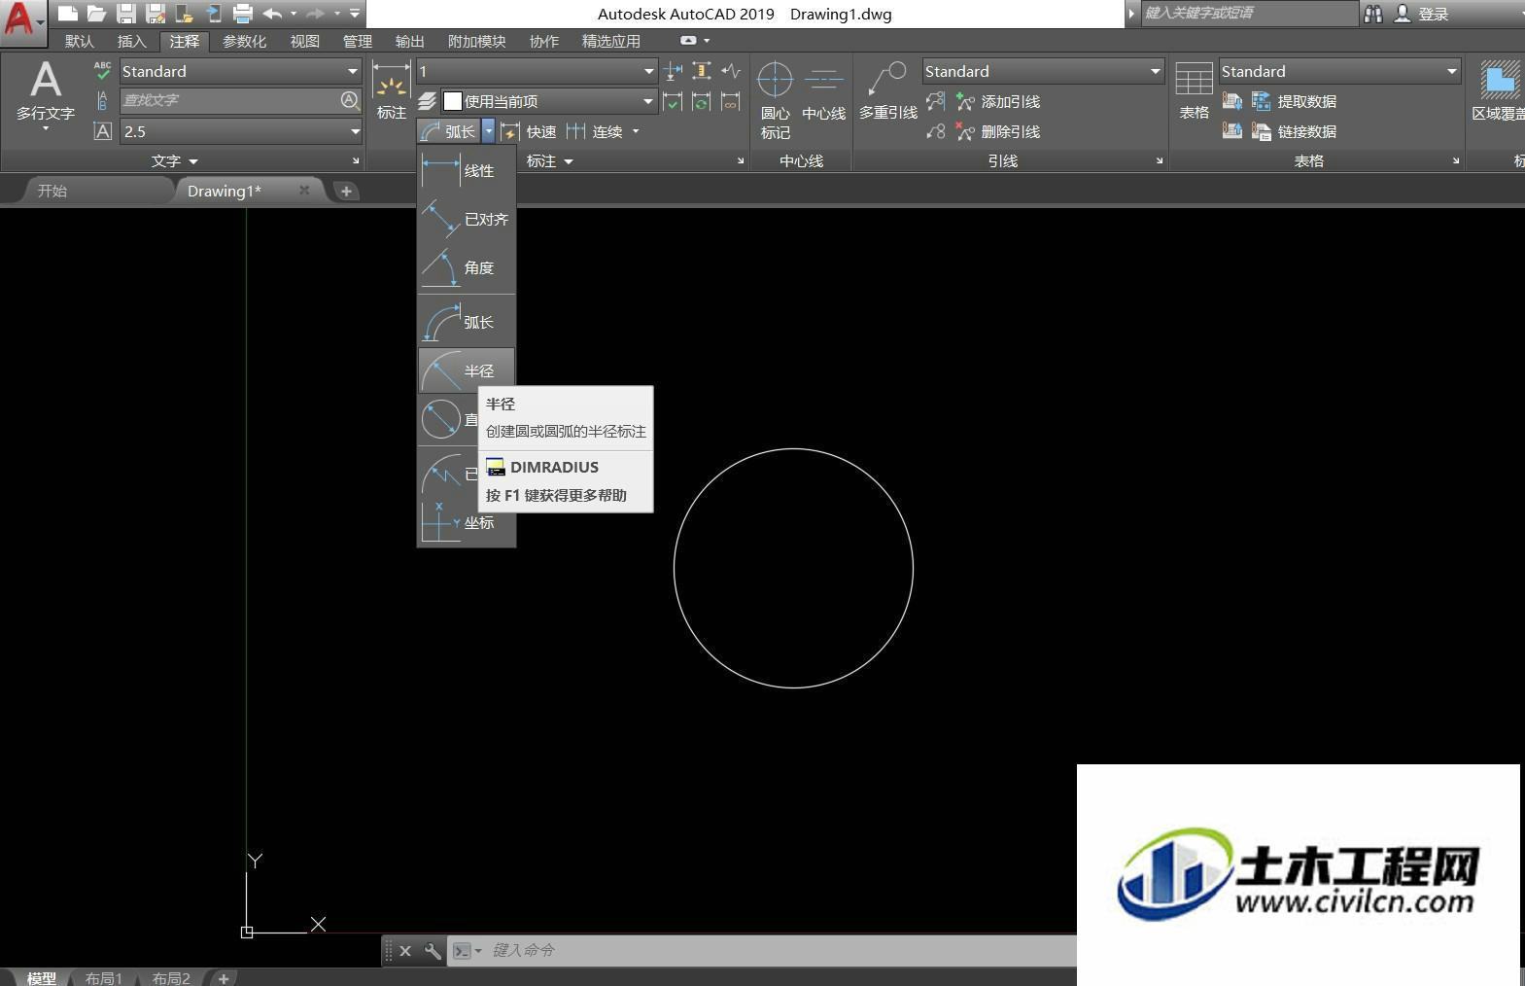Choose Ordinate (坐标) dimension from the list
The height and width of the screenshot is (986, 1525).
tap(467, 522)
